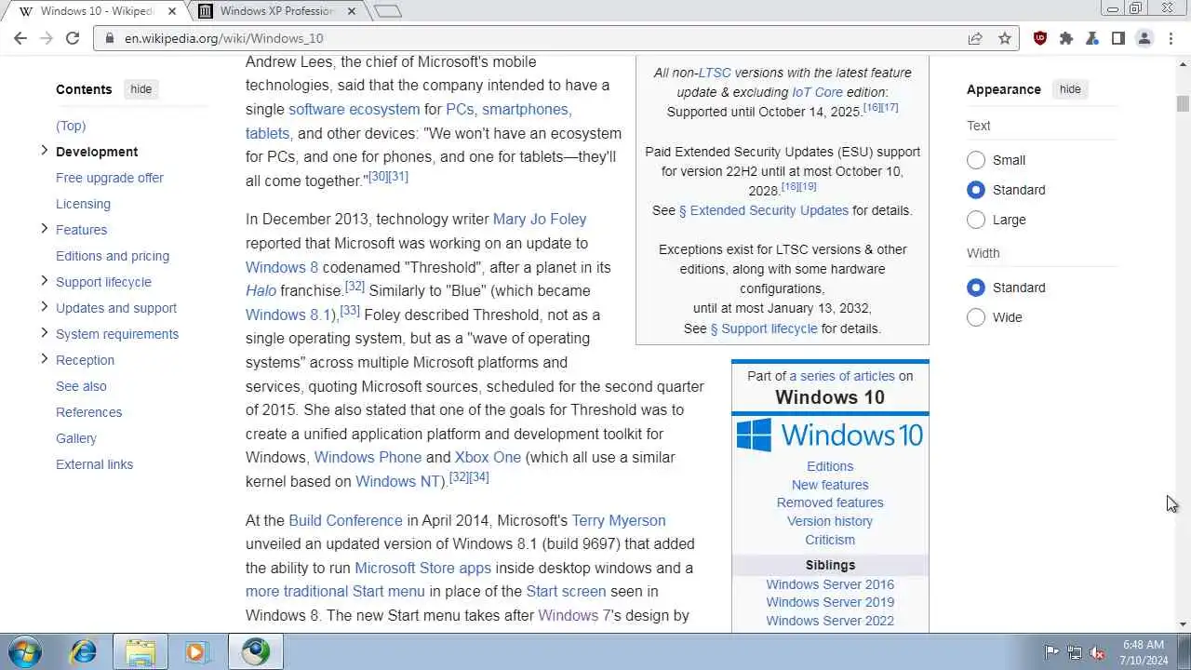View site info lock icon in address bar
1191x670 pixels.
click(x=110, y=38)
